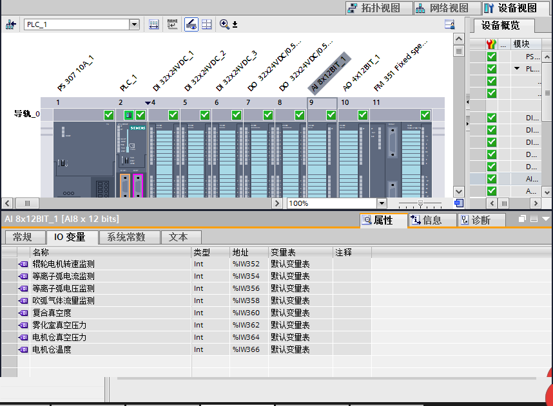Click the horizontal scroll left arrow of the device view

(x=7, y=203)
